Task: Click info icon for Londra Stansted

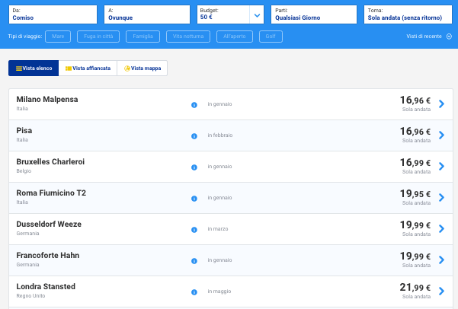Action: (194, 291)
